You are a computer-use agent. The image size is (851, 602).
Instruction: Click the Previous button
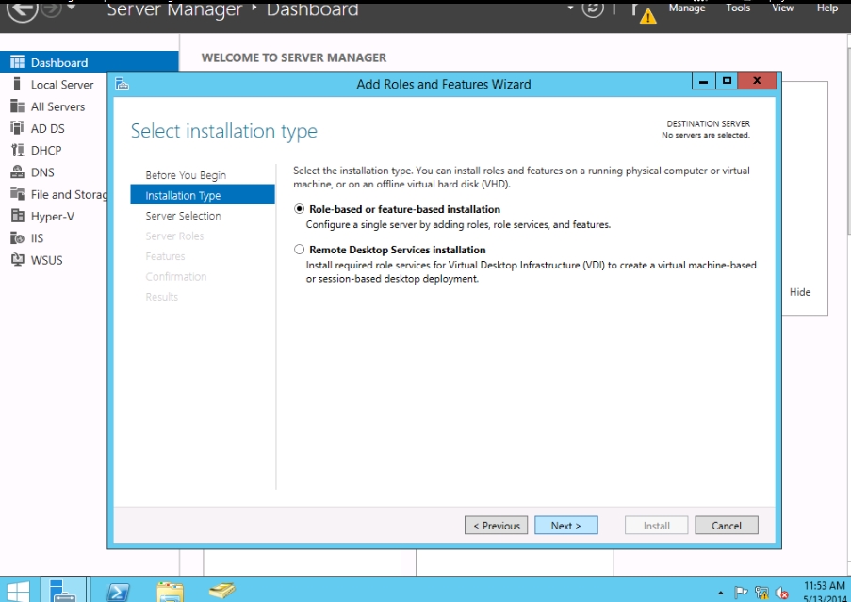pyautogui.click(x=496, y=525)
